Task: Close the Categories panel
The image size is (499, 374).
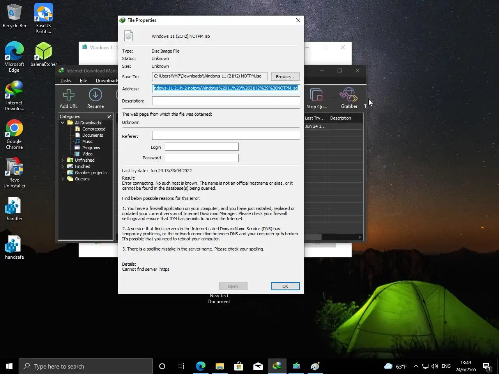Action: click(x=109, y=116)
